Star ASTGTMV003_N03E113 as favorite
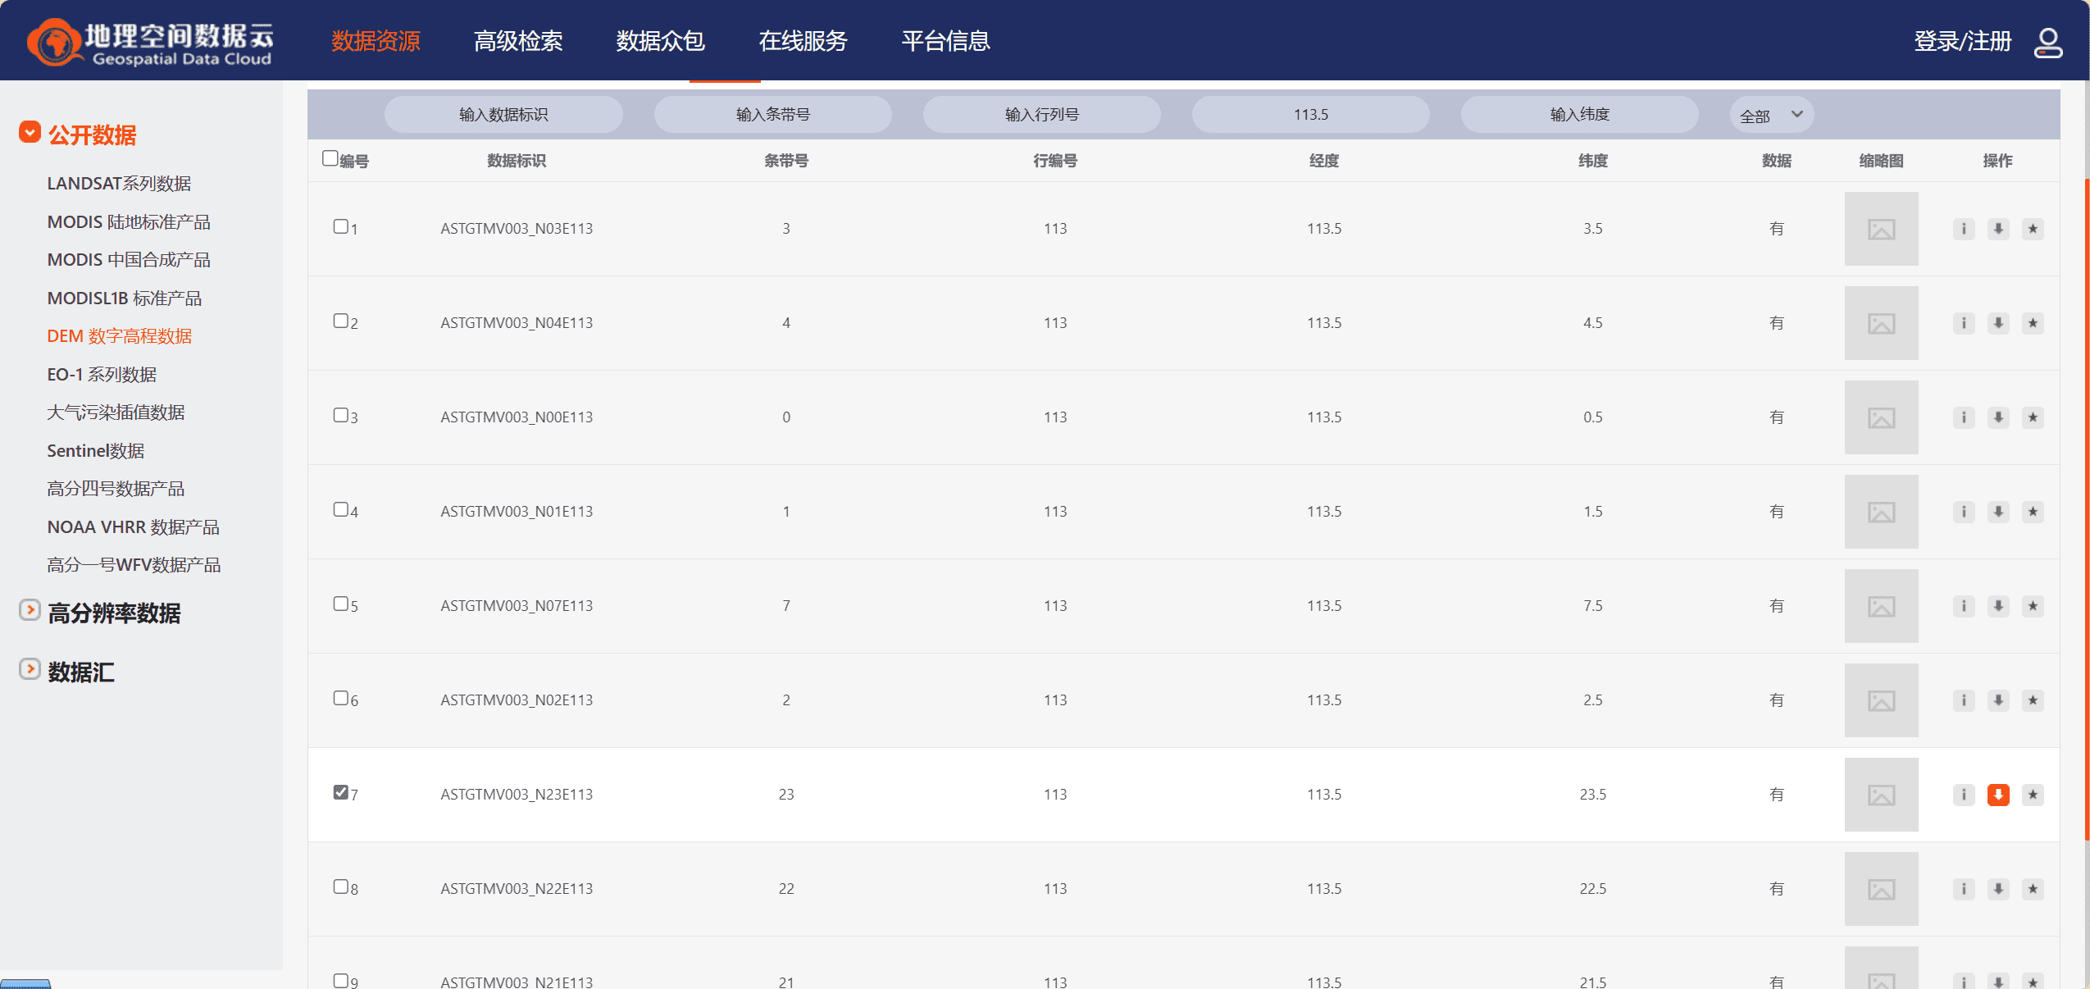Image resolution: width=2090 pixels, height=989 pixels. (2033, 229)
